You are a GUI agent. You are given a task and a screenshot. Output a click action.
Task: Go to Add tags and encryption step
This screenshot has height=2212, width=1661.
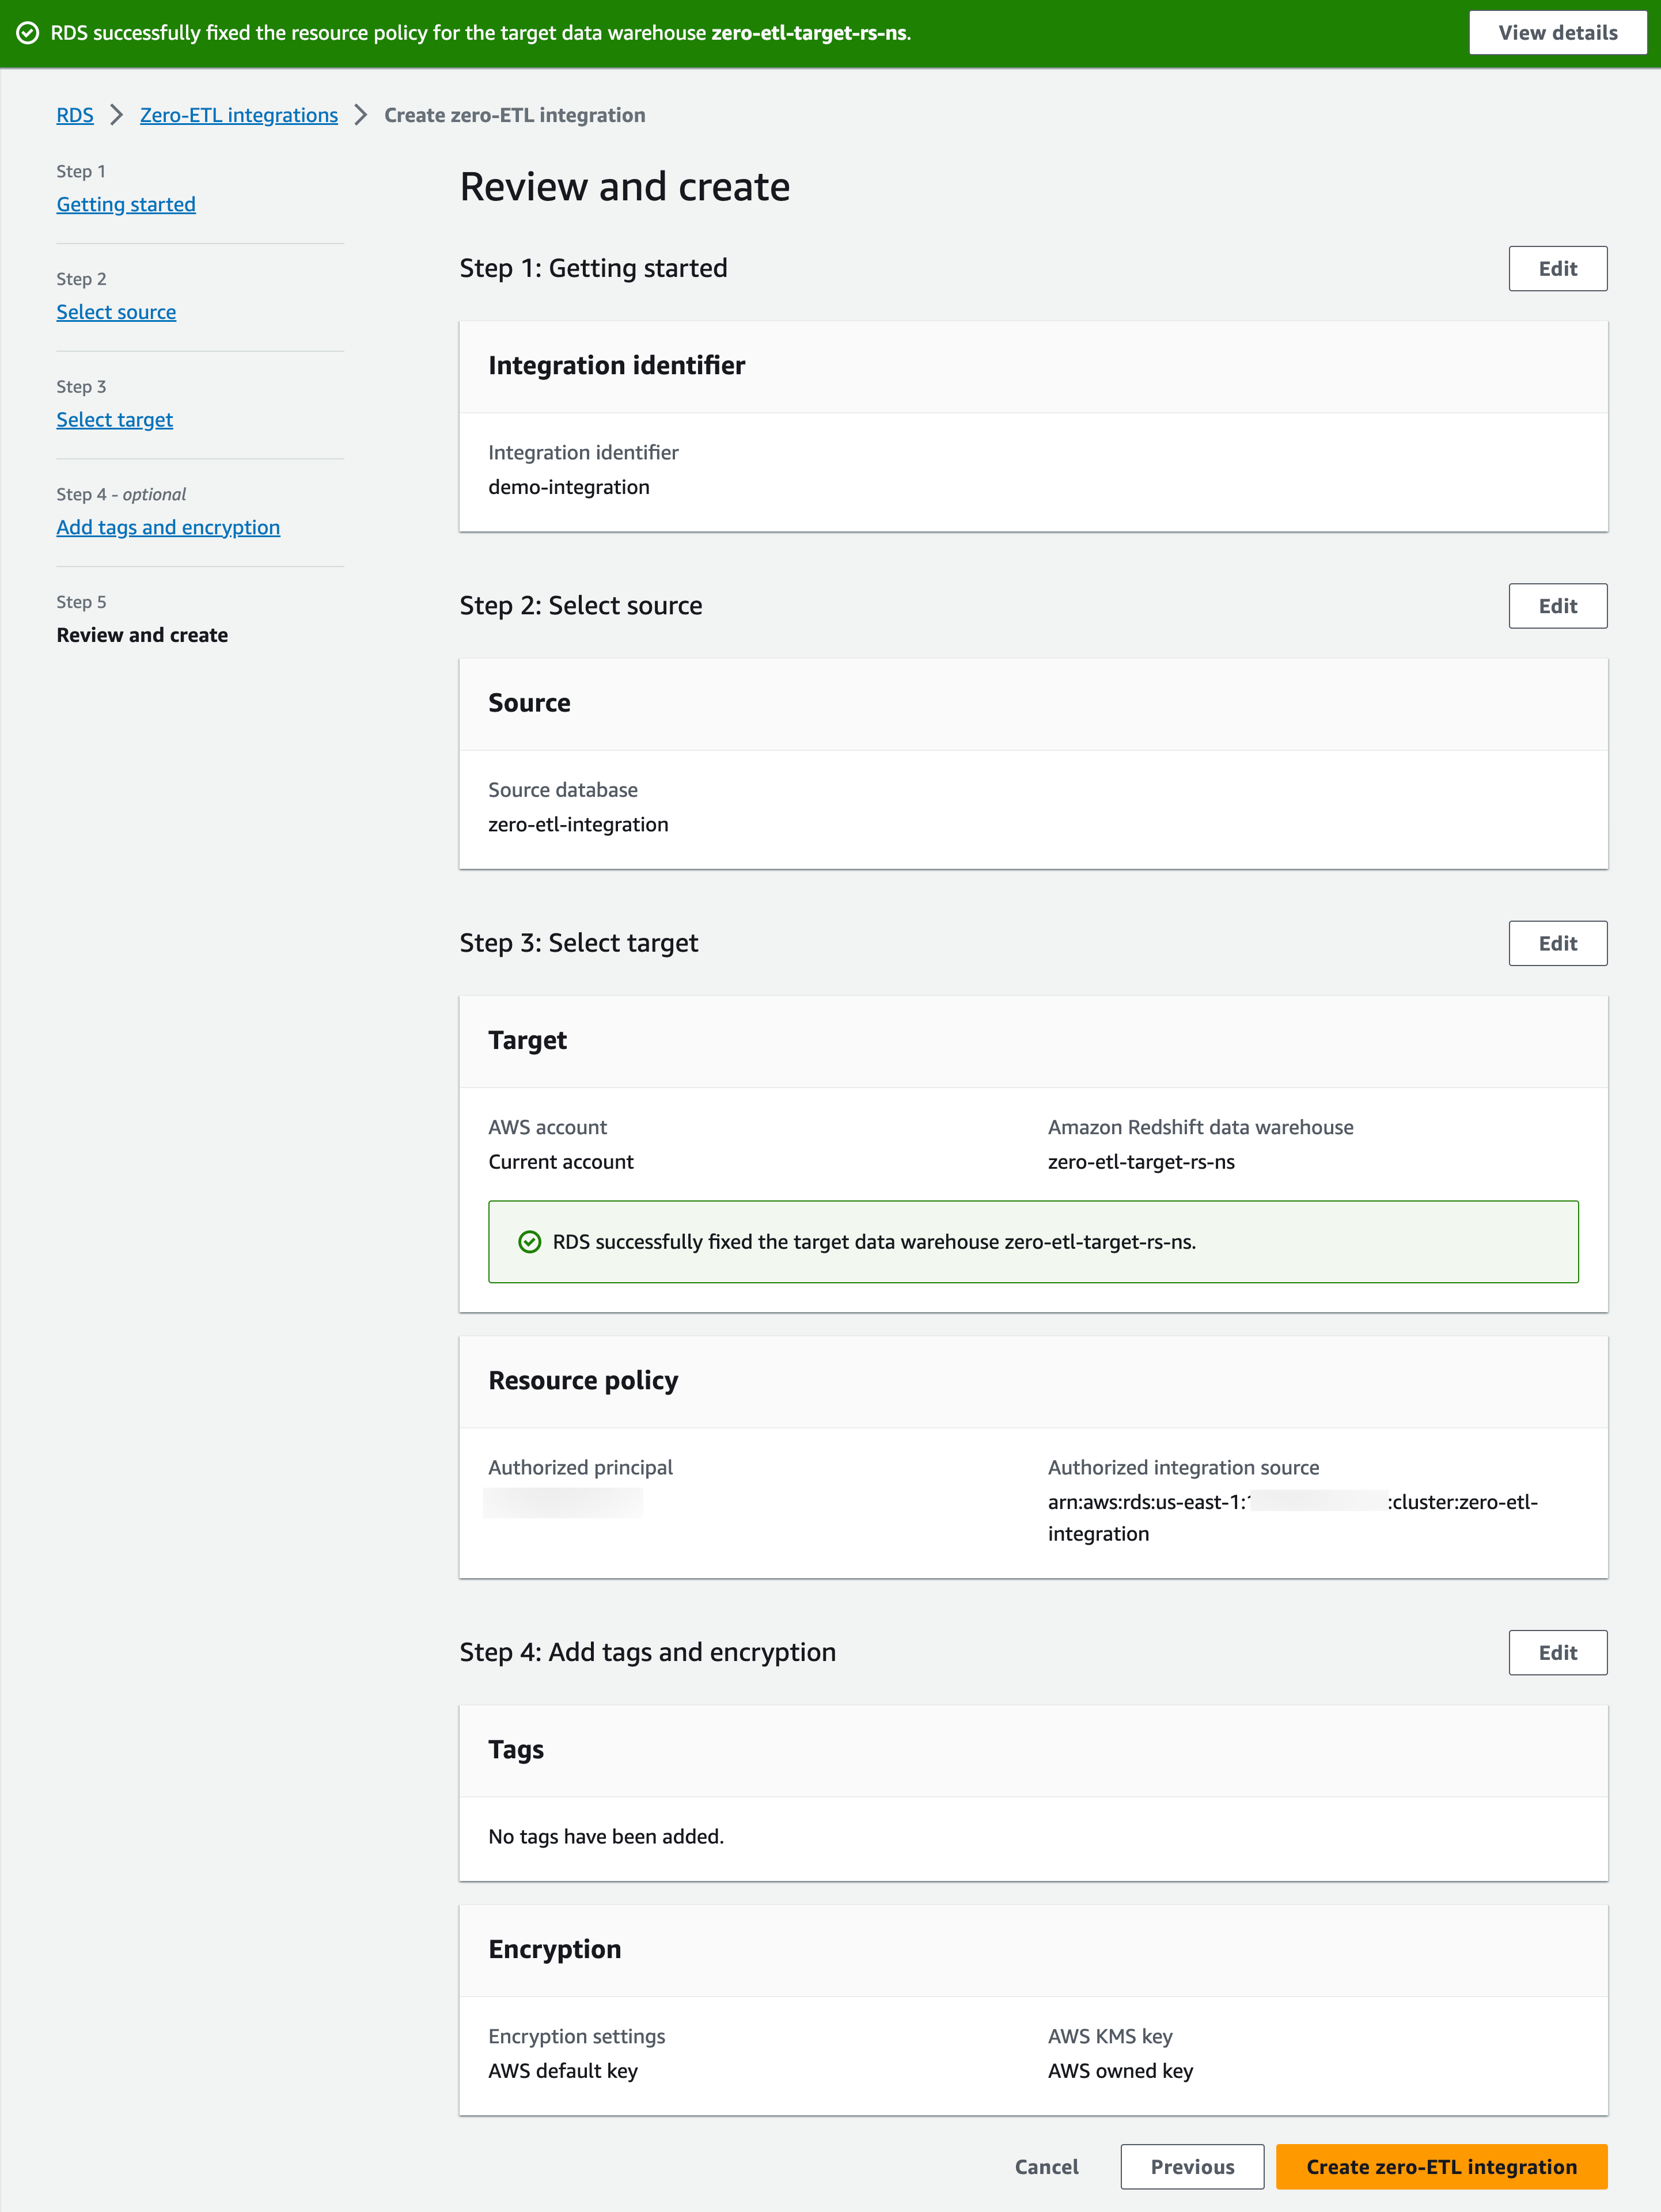pyautogui.click(x=168, y=527)
